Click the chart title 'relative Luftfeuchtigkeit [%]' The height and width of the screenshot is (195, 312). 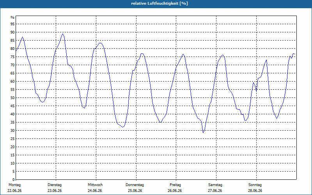[x=160, y=4]
